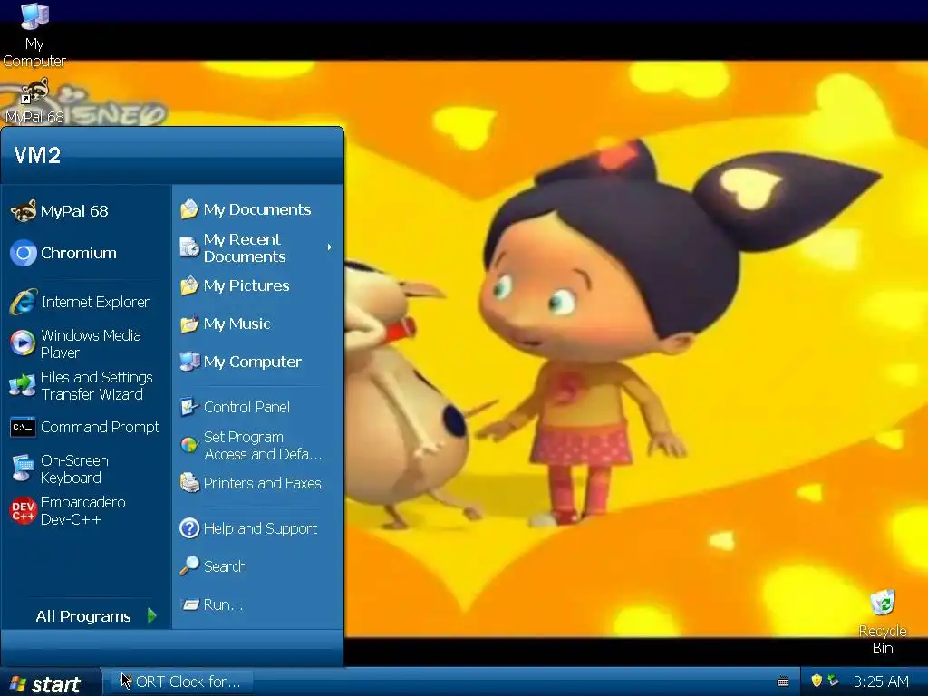Click the Chromium text label

click(79, 254)
